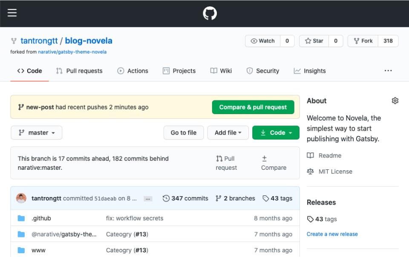Open the Actions tab
The image size is (409, 257).
pos(132,71)
